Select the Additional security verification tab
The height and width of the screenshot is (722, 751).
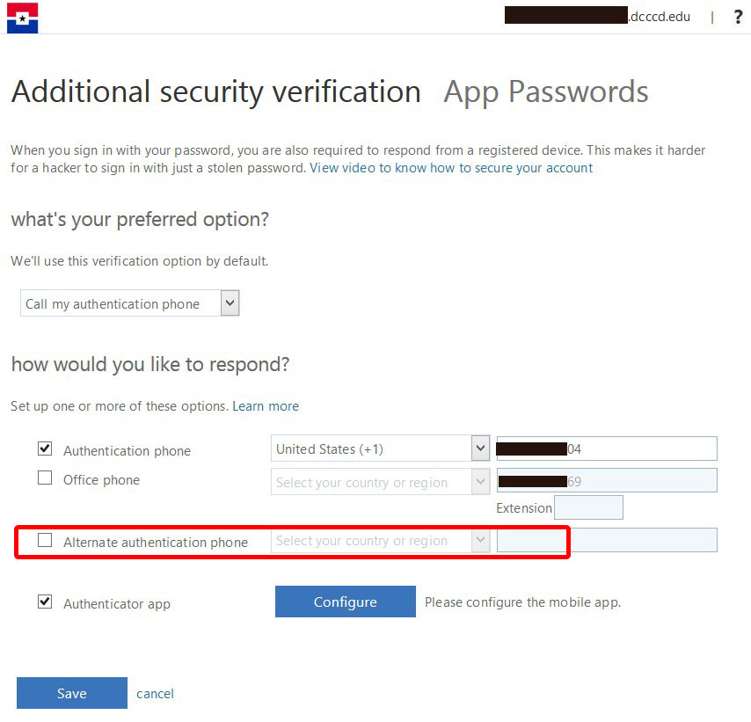(215, 91)
